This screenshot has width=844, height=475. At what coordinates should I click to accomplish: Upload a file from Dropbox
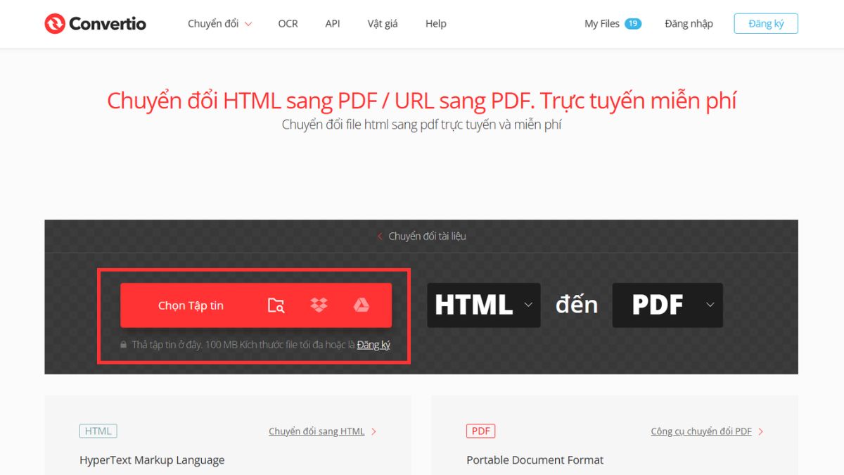(319, 305)
